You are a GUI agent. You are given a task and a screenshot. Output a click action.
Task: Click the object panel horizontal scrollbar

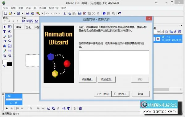(161, 89)
